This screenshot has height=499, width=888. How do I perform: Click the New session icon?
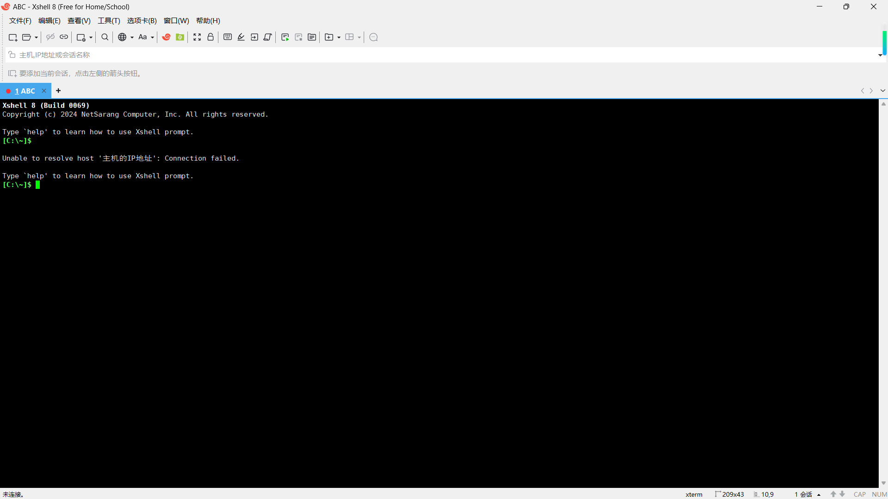[x=13, y=37]
